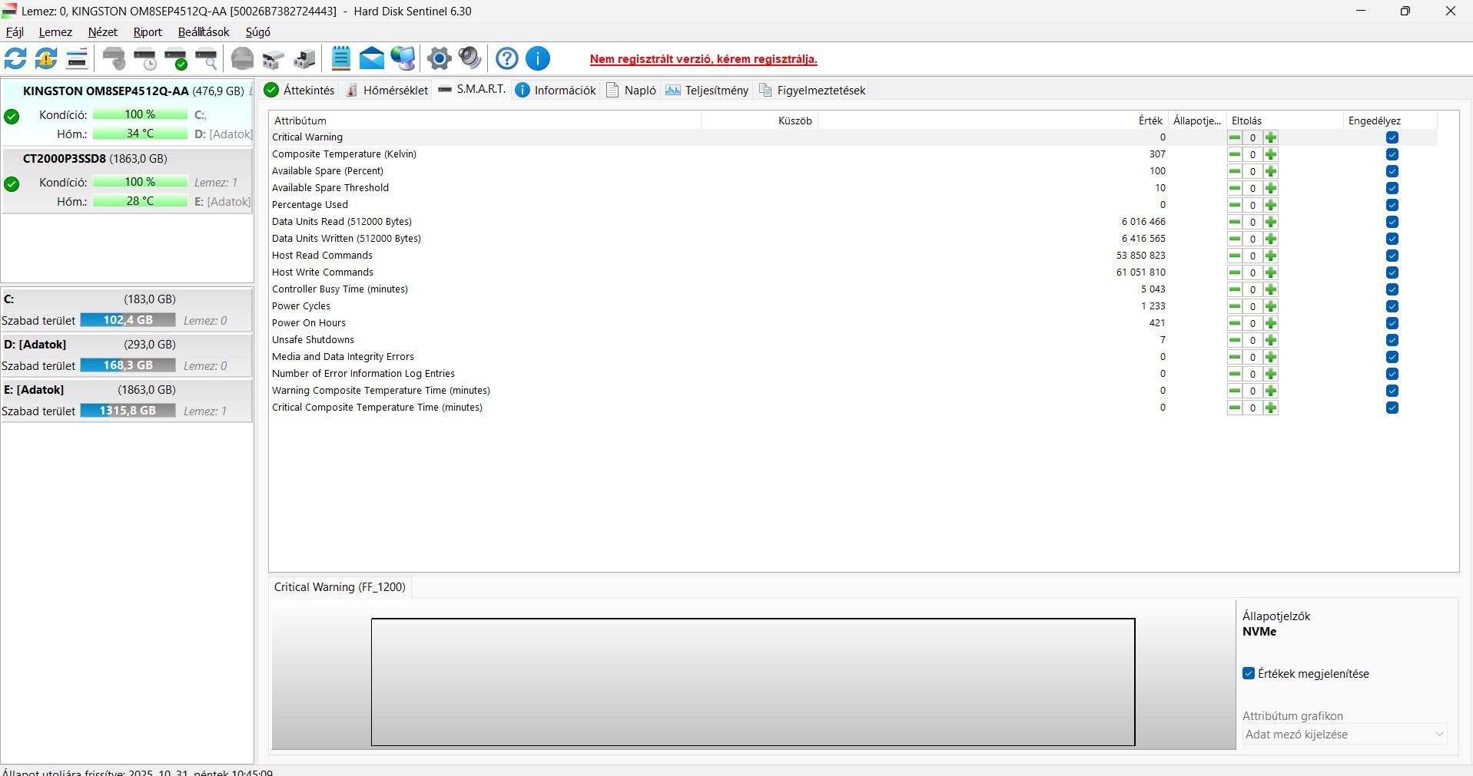Open the Adat mező kijelzése dropdown
Screen dimensions: 1473x776
tap(1345, 735)
